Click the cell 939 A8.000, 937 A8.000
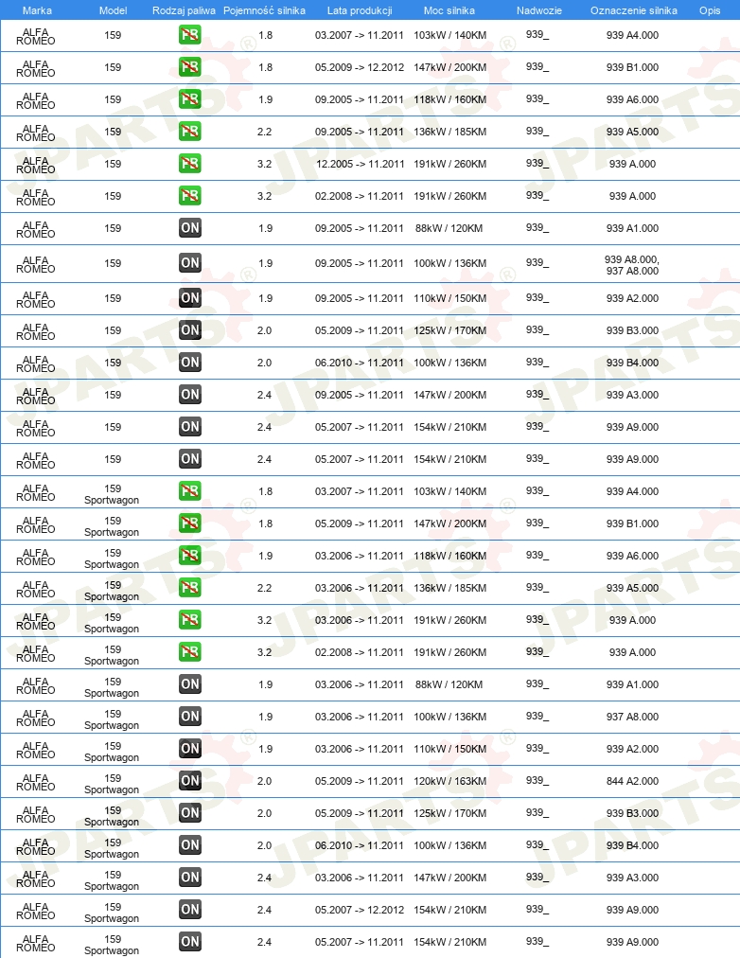Screen dimensions: 740x958 coord(632,265)
